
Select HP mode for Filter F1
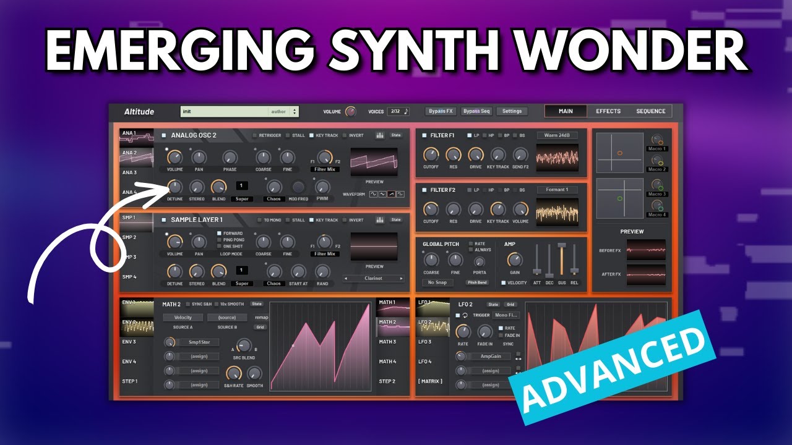coord(483,135)
